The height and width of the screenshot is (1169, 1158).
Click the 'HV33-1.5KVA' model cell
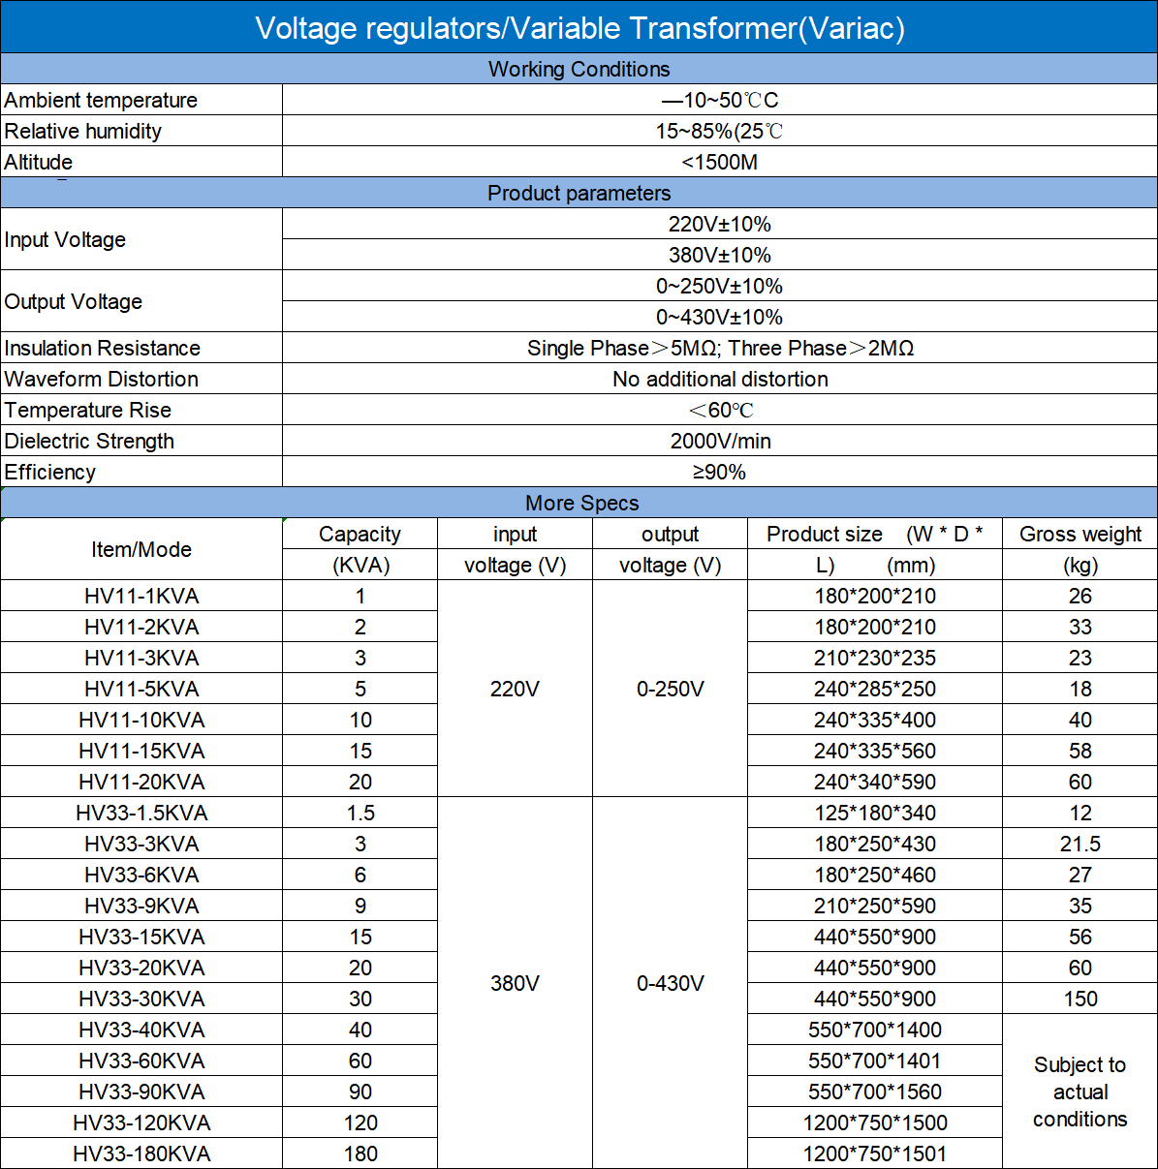141,813
